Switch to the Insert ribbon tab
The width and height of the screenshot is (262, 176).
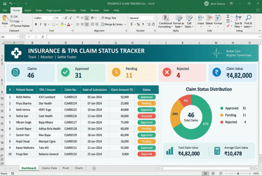click(x=28, y=10)
